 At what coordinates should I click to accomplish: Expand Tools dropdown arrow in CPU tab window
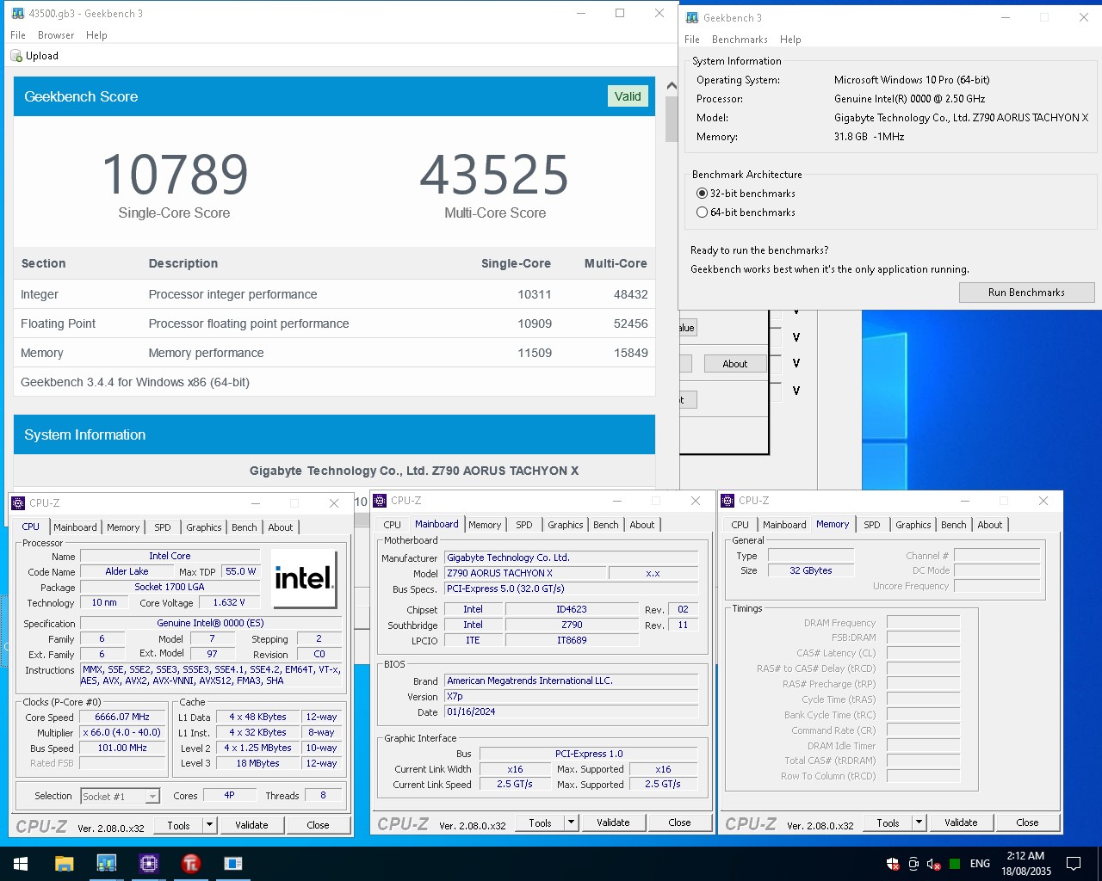209,825
